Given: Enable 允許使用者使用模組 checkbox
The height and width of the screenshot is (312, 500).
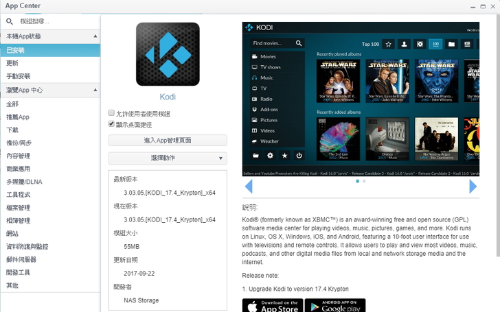Looking at the screenshot, I should point(111,112).
